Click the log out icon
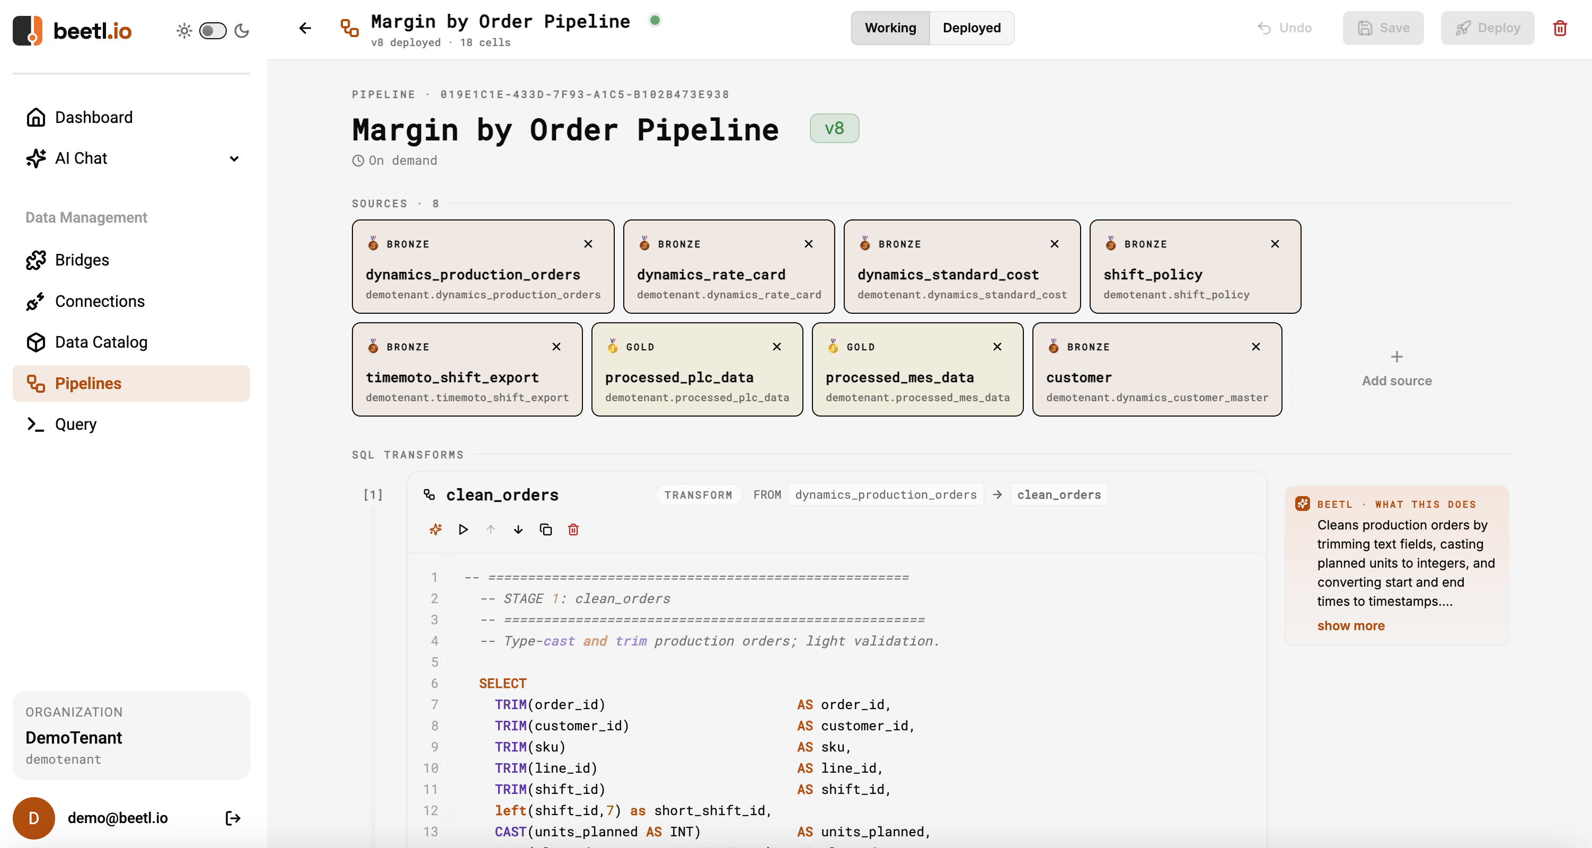This screenshot has width=1592, height=848. point(233,818)
